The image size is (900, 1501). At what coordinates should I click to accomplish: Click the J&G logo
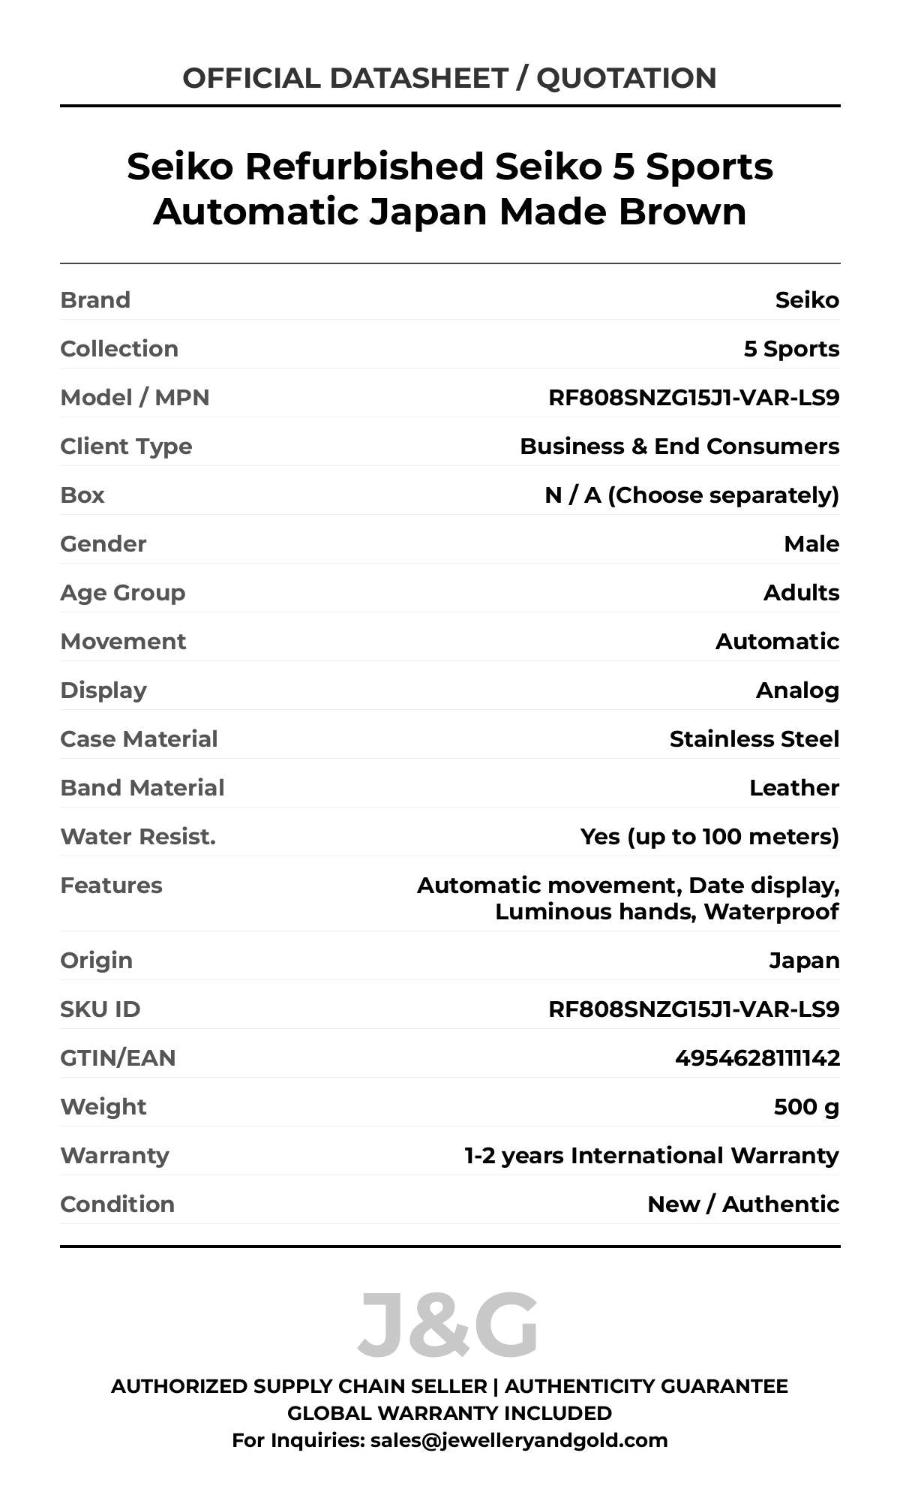448,1325
